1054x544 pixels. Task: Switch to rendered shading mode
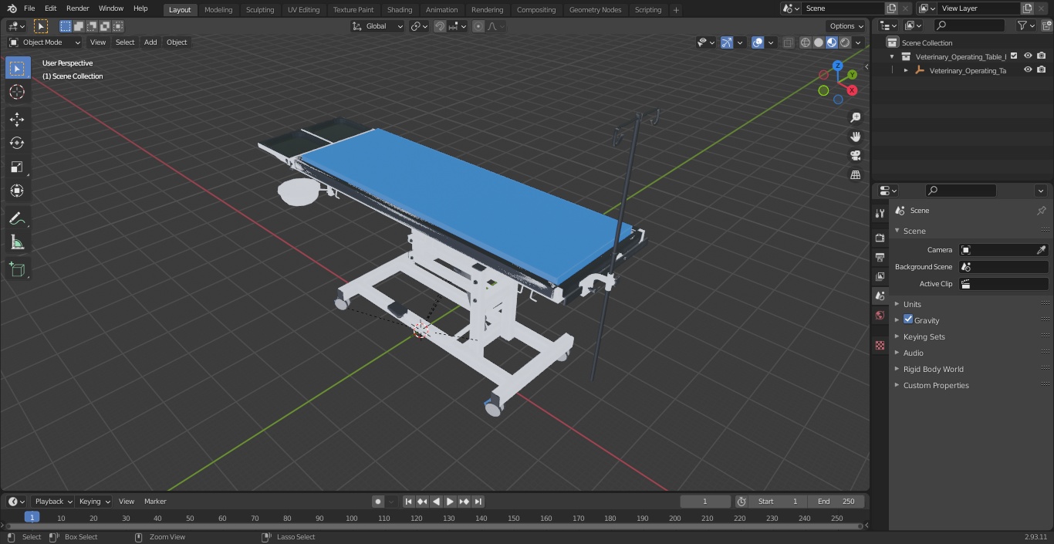tap(845, 42)
